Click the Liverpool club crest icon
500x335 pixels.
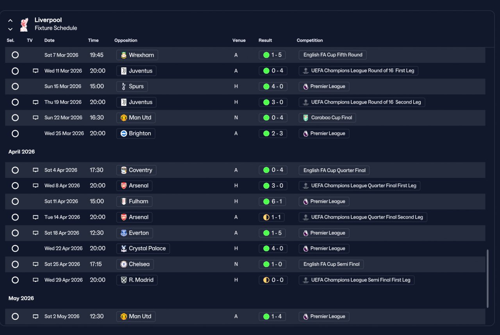24,24
